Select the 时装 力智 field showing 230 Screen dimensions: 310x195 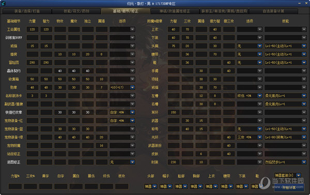pyautogui.click(x=174, y=162)
